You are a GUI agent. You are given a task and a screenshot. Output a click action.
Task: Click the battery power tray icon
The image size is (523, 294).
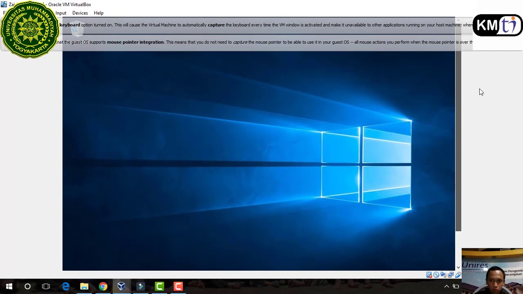456,286
